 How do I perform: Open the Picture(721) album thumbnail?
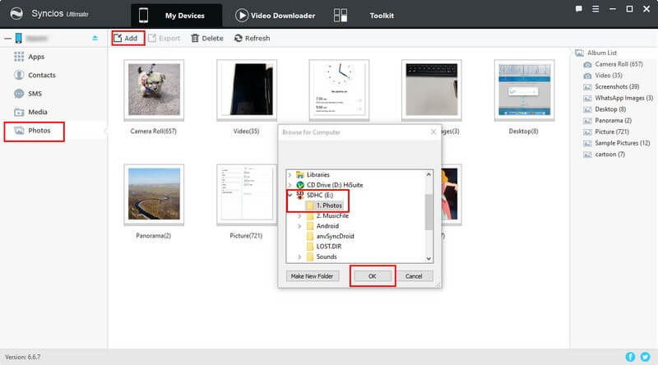tap(247, 194)
